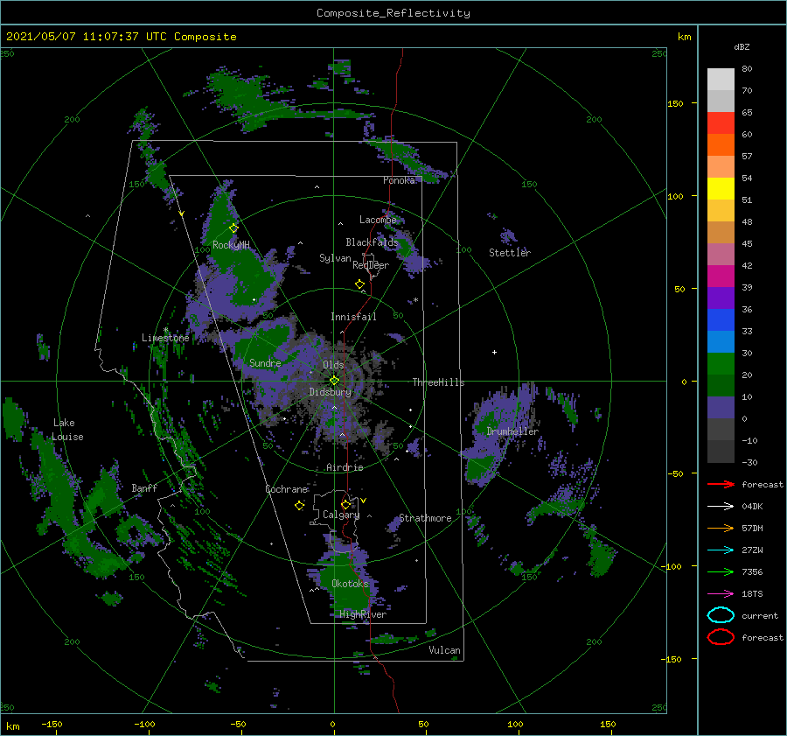Click the Banff label

[144, 487]
